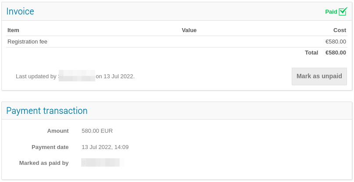Click the Mark as unpaid button
354x182 pixels.
click(319, 76)
